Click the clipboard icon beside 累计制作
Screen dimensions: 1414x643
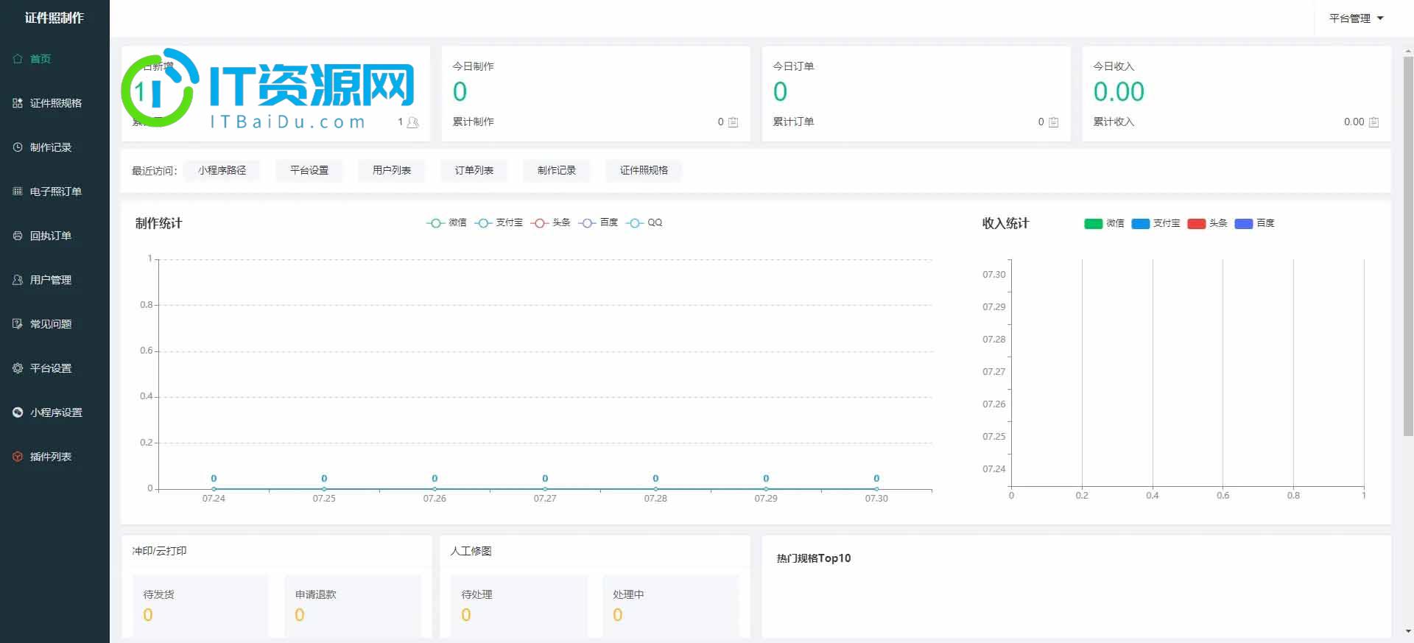click(x=733, y=122)
